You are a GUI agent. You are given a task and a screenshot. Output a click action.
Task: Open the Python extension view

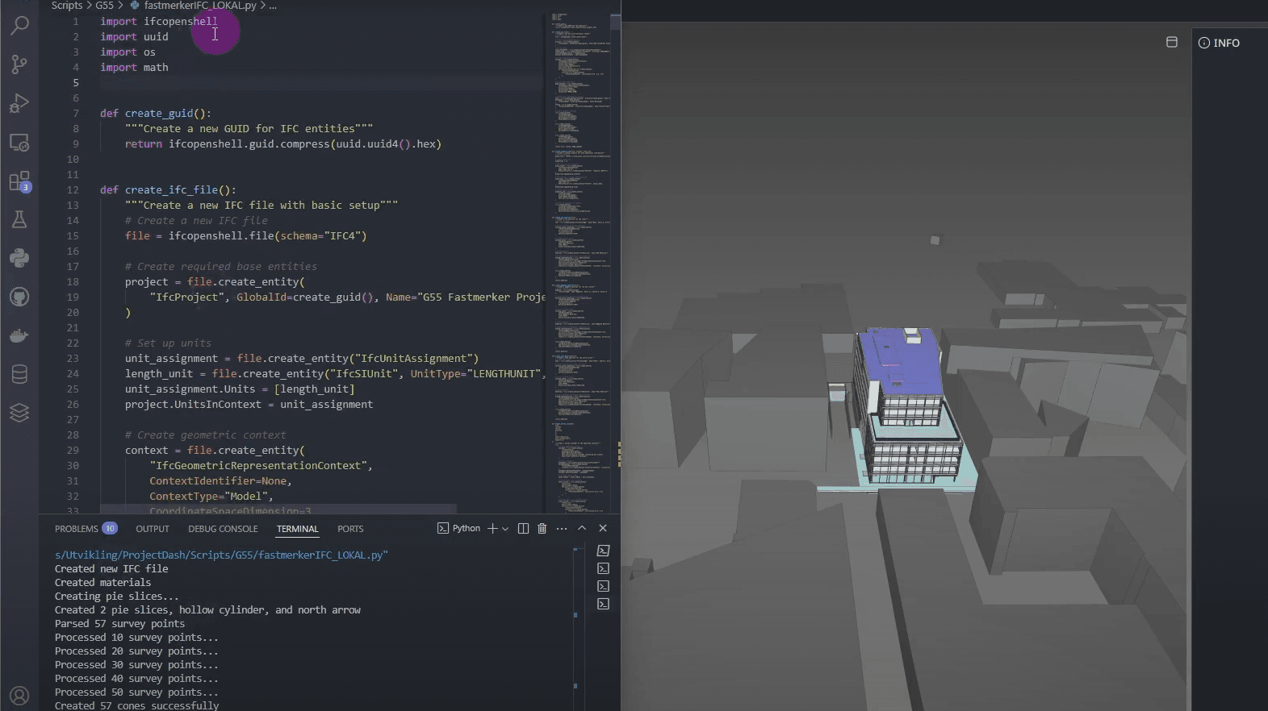pyautogui.click(x=19, y=258)
